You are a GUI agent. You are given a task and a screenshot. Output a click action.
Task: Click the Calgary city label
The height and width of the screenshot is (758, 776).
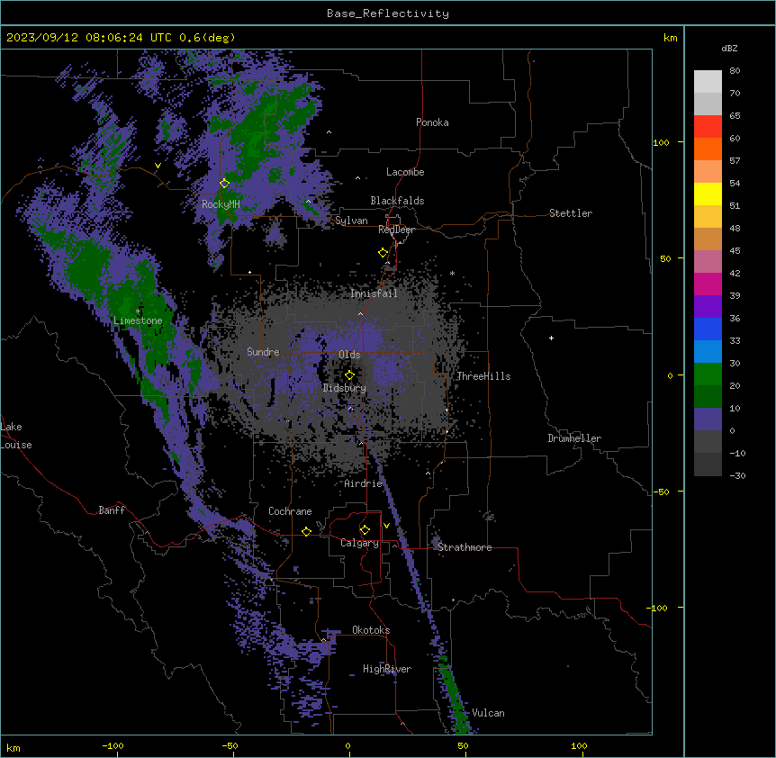click(x=359, y=543)
